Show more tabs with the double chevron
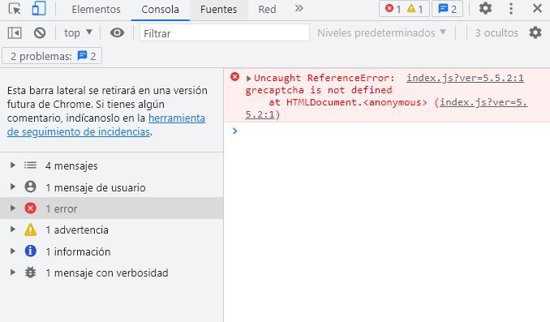 tap(299, 8)
